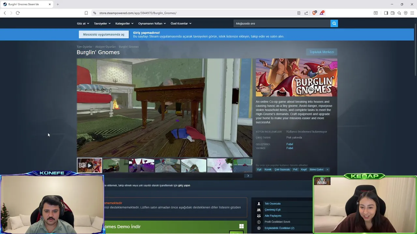Click the Family Sharing group icon
Screen dimensions: 417x234
[x=259, y=216]
